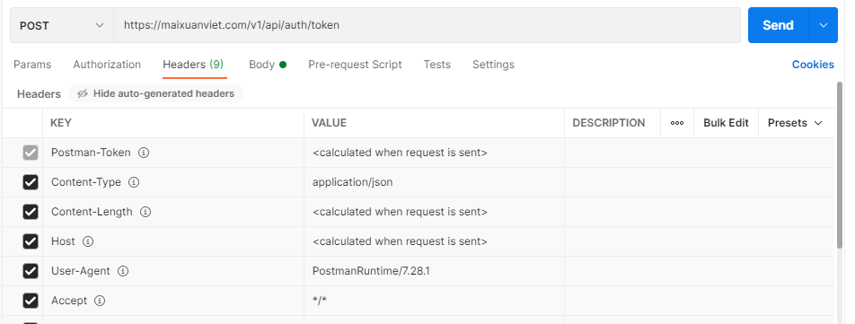Open the Cookies link
The width and height of the screenshot is (855, 324).
pyautogui.click(x=813, y=65)
